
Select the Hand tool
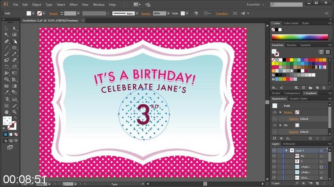pyautogui.click(x=6, y=112)
